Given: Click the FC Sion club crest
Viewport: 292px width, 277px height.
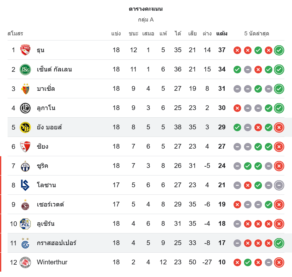Looking at the screenshot, I should [25, 147].
